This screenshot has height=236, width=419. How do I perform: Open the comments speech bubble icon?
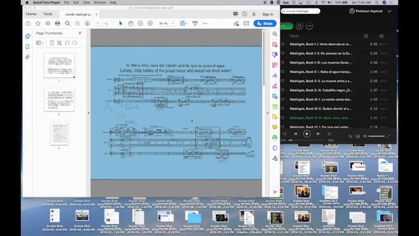(236, 14)
